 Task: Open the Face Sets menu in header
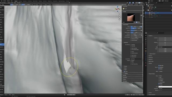(x=19, y=3)
